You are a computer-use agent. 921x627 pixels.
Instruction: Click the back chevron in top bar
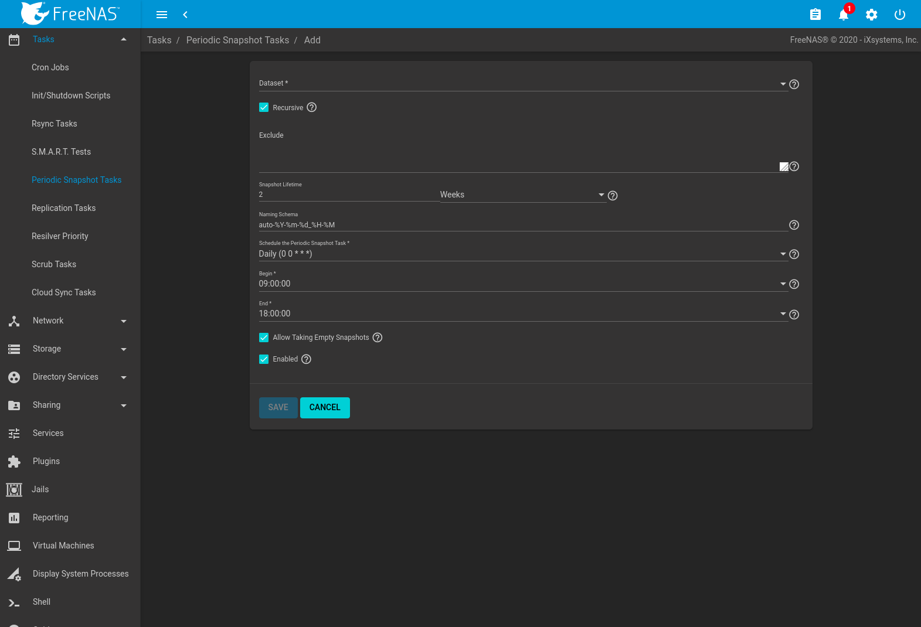click(185, 15)
